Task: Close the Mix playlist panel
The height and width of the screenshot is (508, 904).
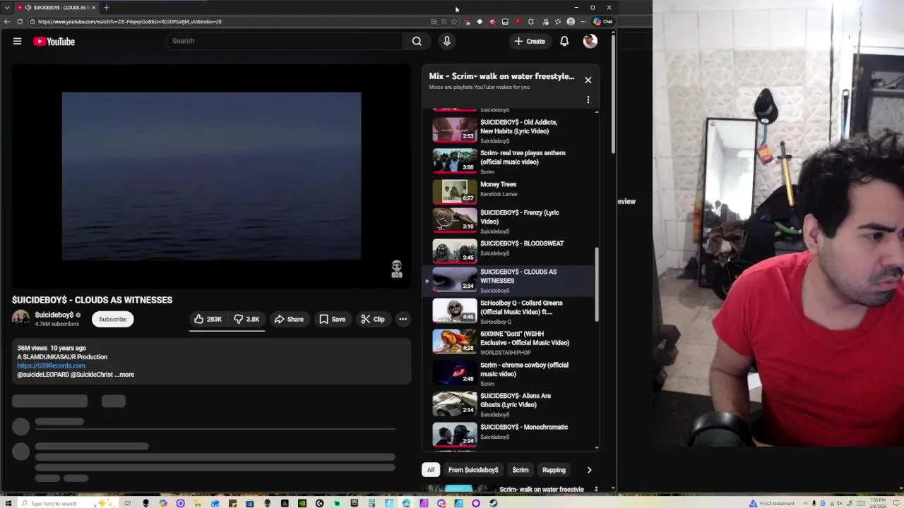Action: pyautogui.click(x=588, y=80)
